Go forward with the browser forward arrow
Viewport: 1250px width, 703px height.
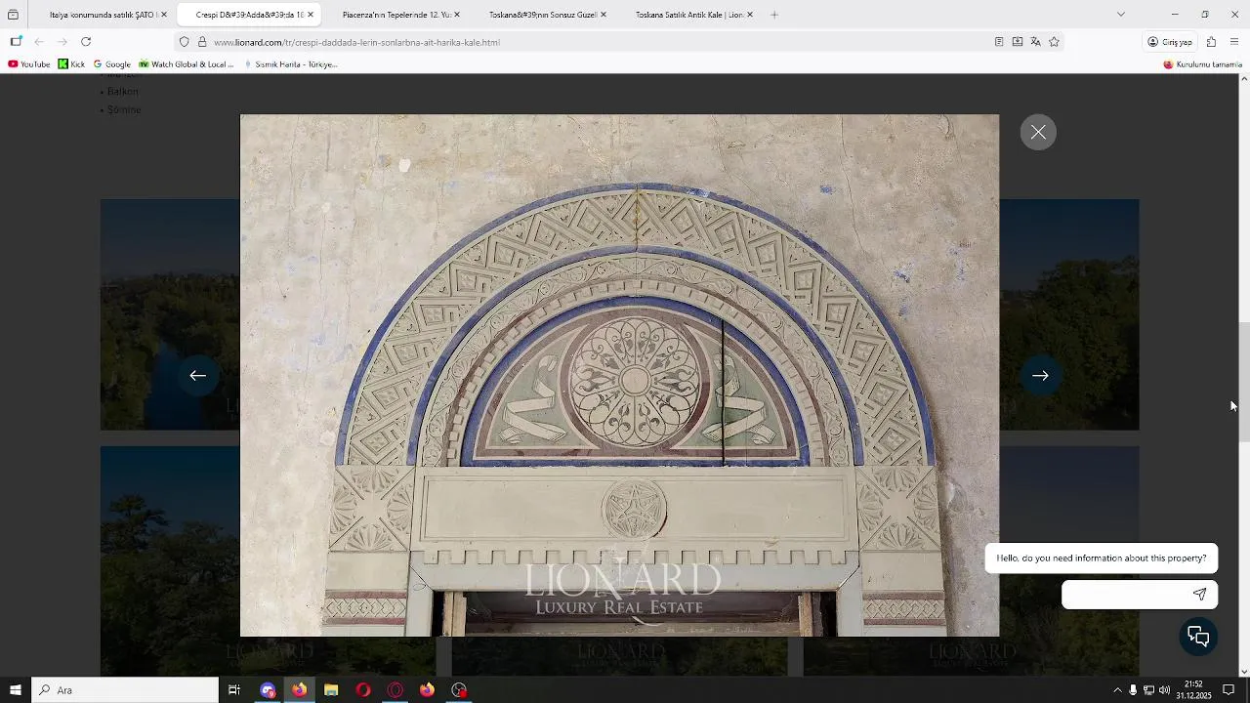(x=62, y=42)
